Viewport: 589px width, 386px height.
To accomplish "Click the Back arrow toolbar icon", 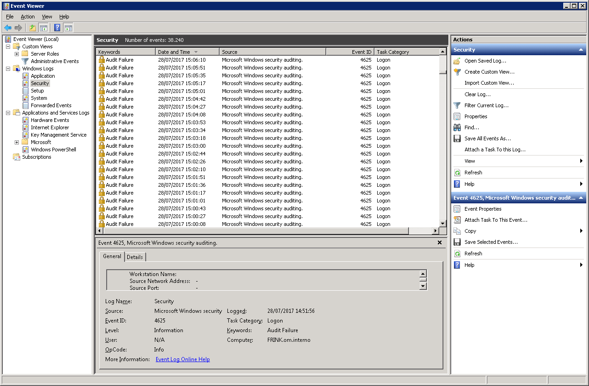I will click(8, 28).
